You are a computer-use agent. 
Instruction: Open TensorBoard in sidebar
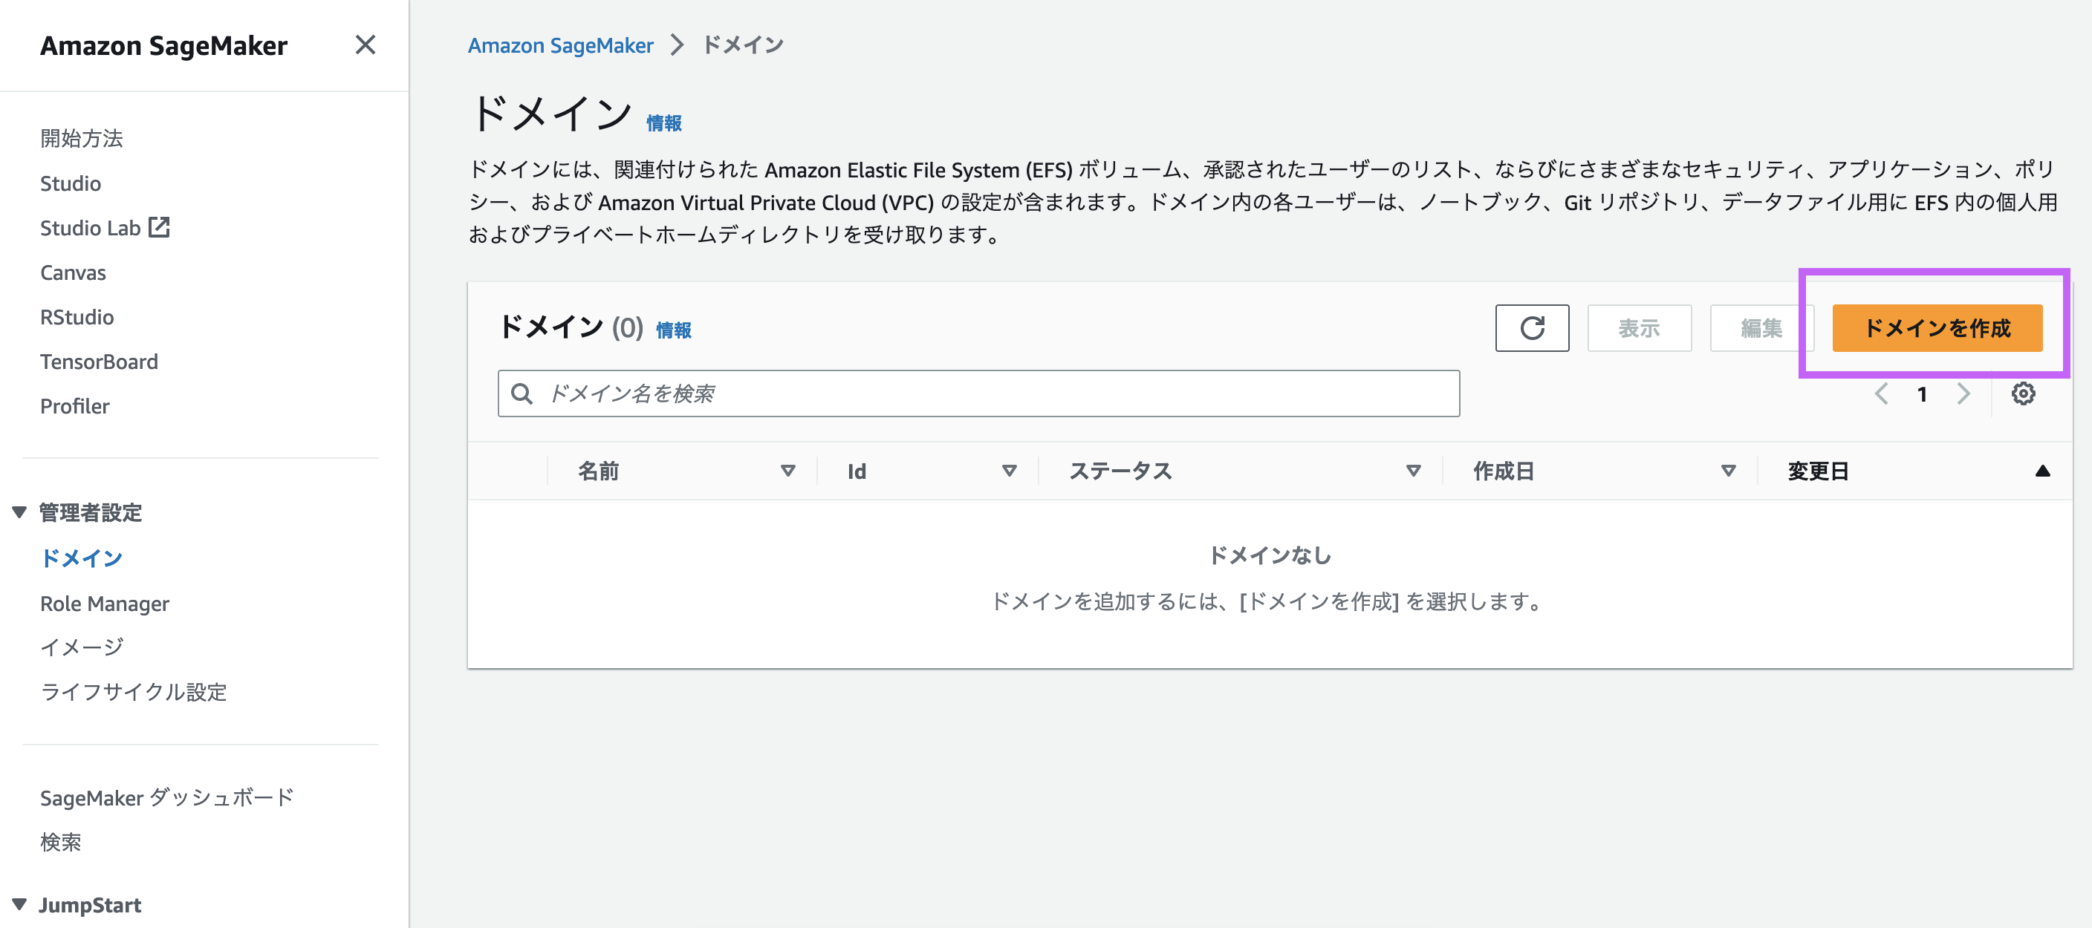coord(99,362)
